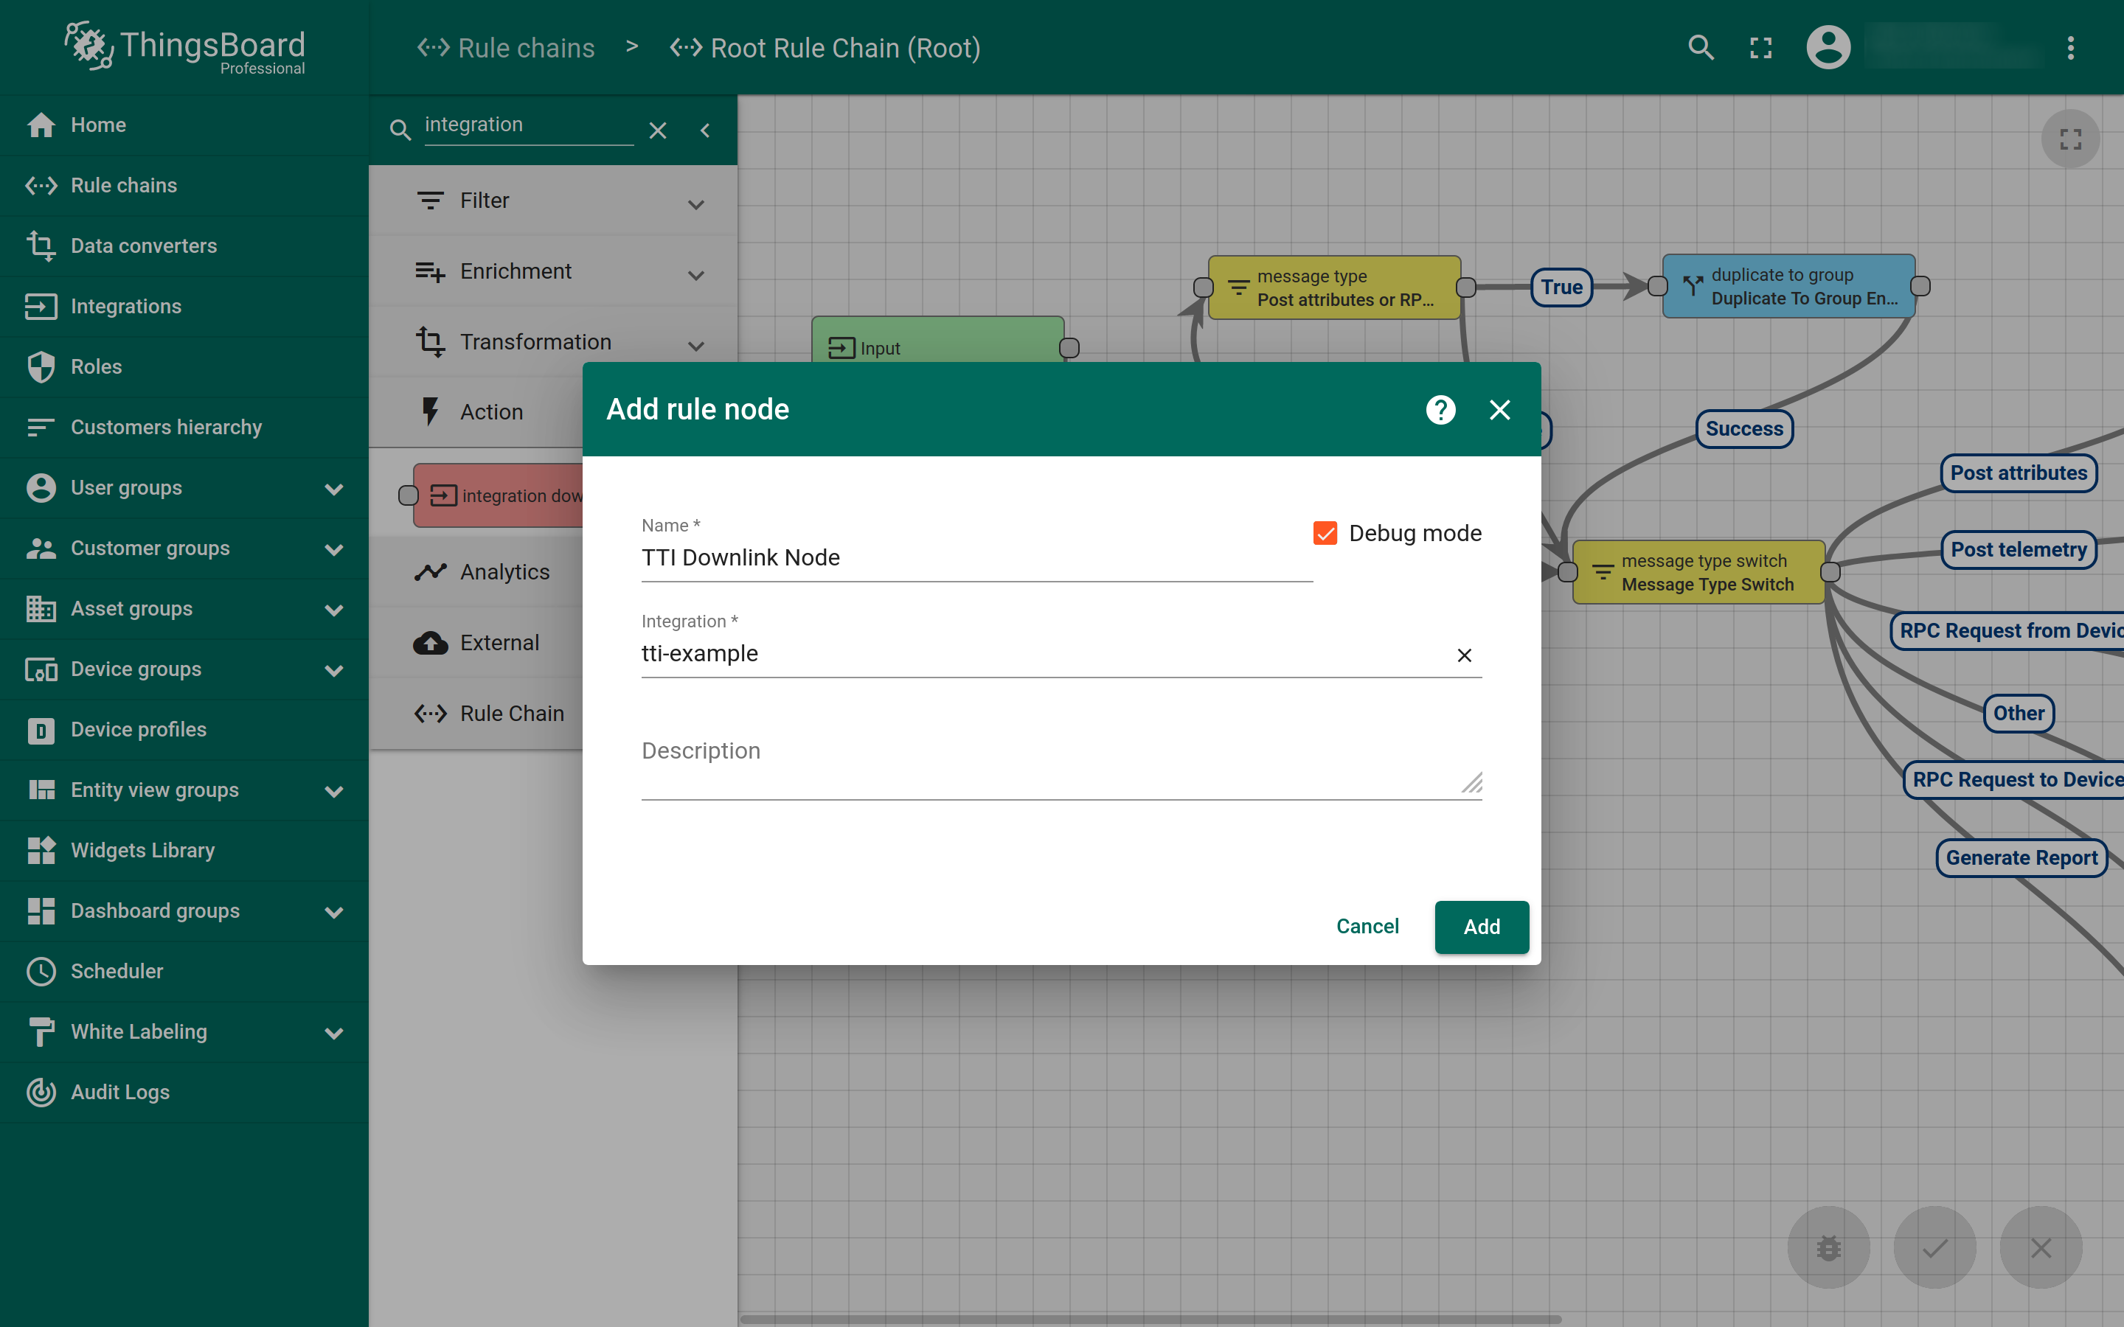Click the Roles icon in sidebar
2124x1327 pixels.
coord(43,367)
